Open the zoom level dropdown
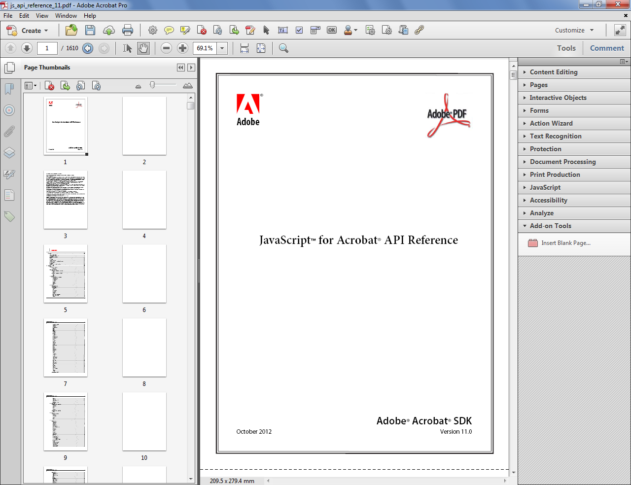 [x=222, y=48]
